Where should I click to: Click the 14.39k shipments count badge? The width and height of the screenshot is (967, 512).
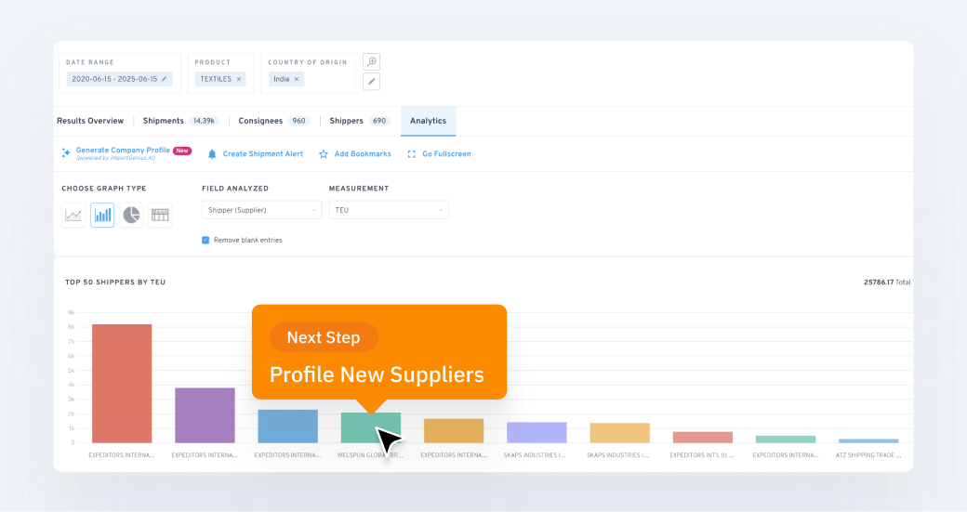(204, 121)
